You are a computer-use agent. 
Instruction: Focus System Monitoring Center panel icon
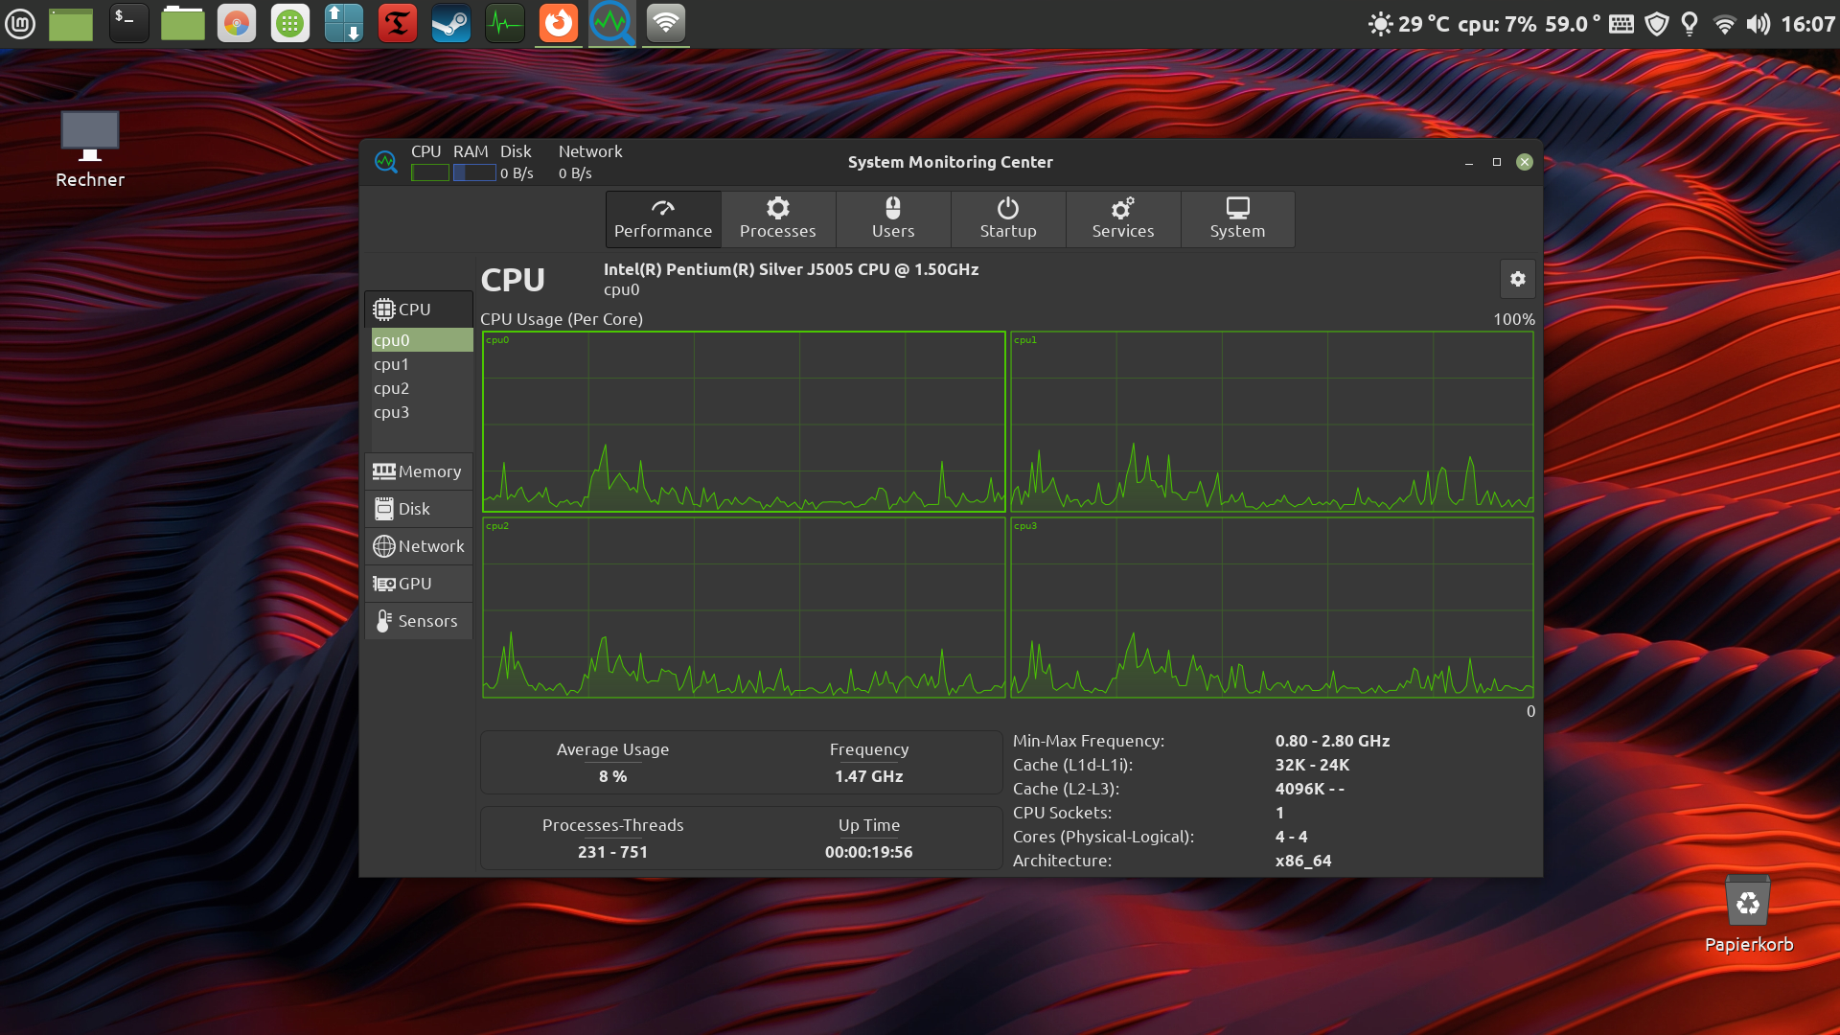[x=611, y=23]
